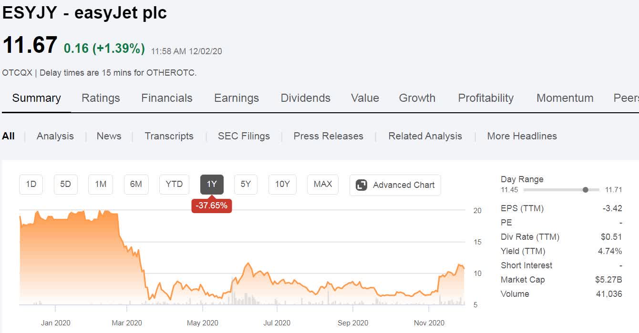Switch to the Dividends tab
This screenshot has height=333, width=639.
pos(305,98)
